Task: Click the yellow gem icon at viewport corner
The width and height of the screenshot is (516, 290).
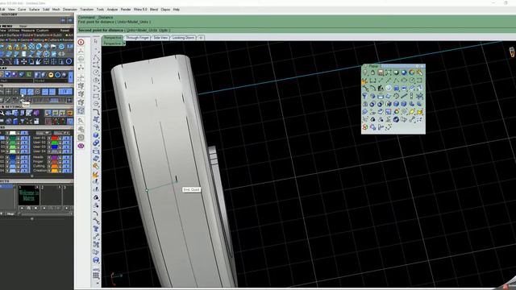Action: point(512,52)
